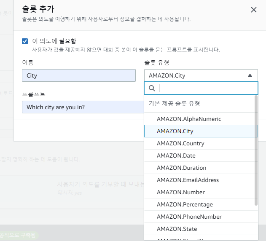This screenshot has height=241, width=266.
Task: Close the 슬롯 추가 dialog with X
Action: click(254, 10)
